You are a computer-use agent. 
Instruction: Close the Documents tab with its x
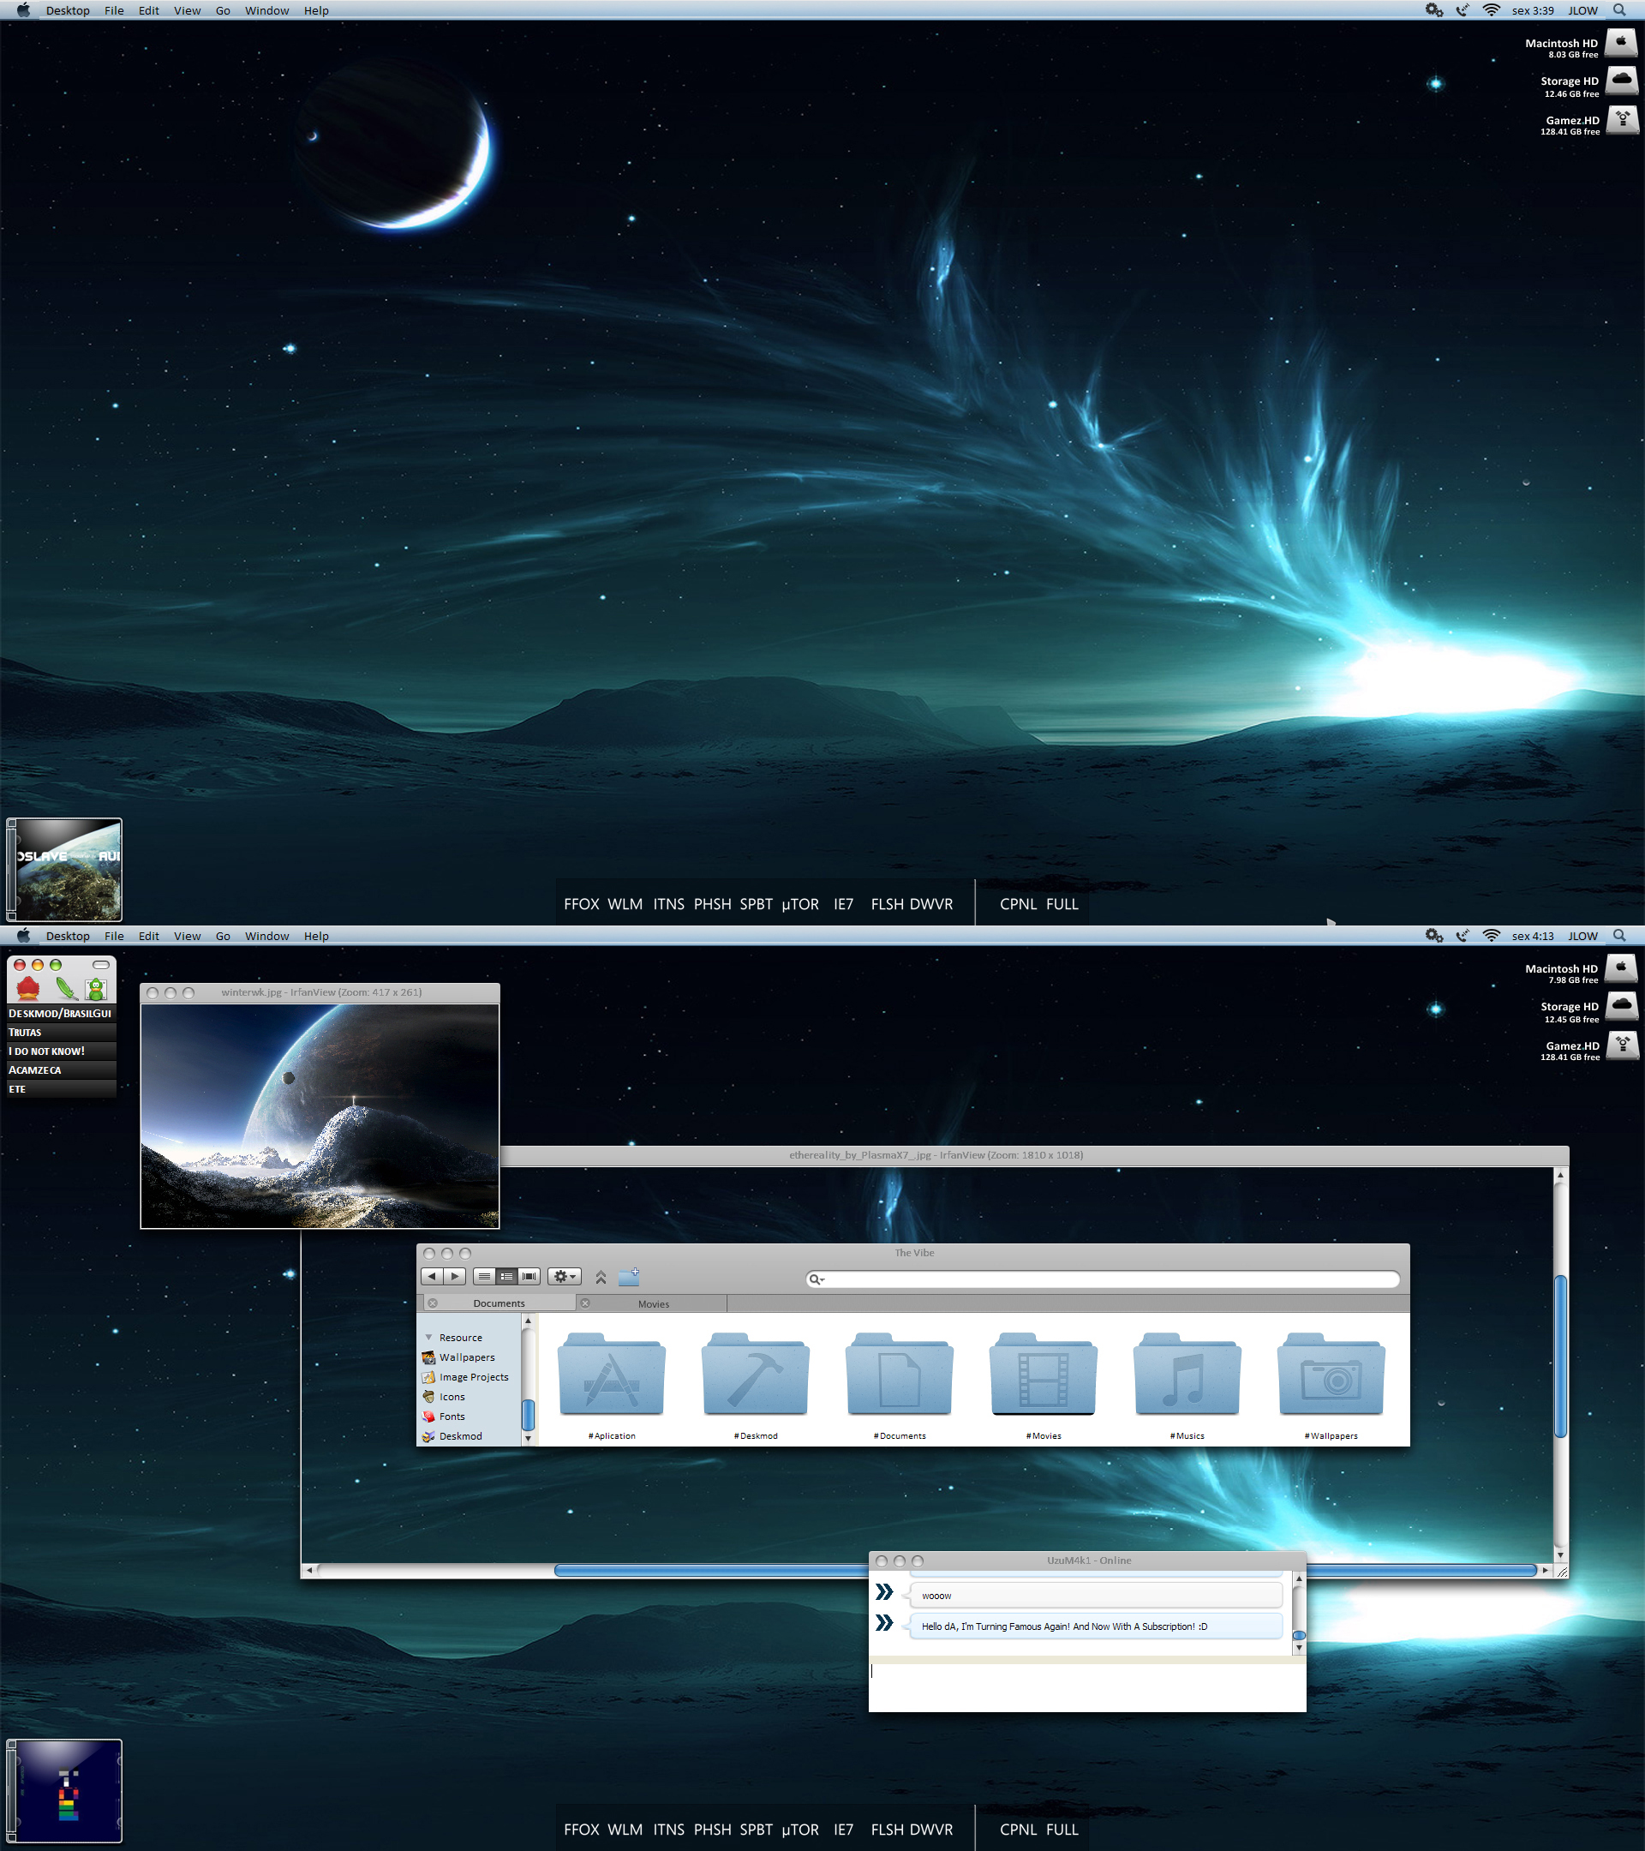tap(433, 1303)
